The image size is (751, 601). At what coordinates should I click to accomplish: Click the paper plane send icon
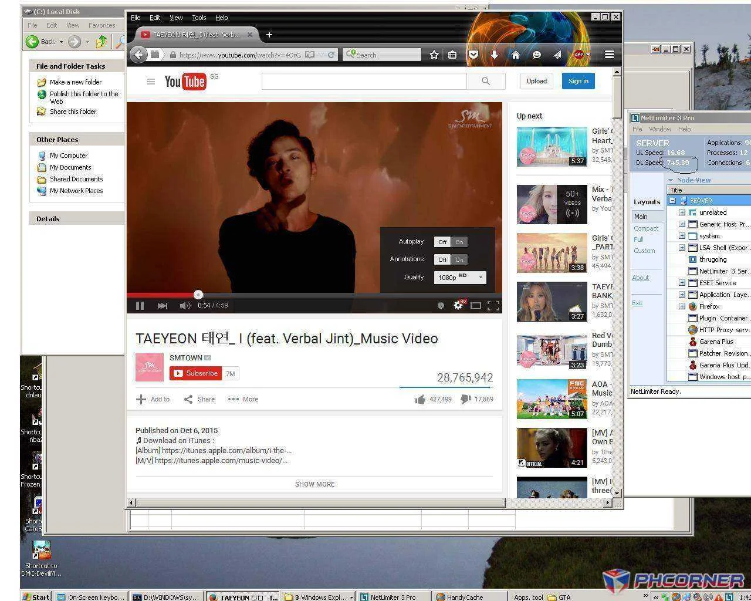[x=557, y=55]
